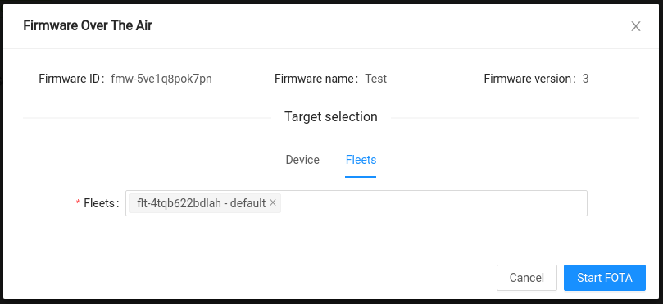663x304 pixels.
Task: Click the red required asterisk by Fleets
Action: pos(78,204)
